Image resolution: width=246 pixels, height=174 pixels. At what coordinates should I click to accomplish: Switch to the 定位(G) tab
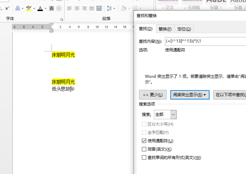[x=184, y=29]
